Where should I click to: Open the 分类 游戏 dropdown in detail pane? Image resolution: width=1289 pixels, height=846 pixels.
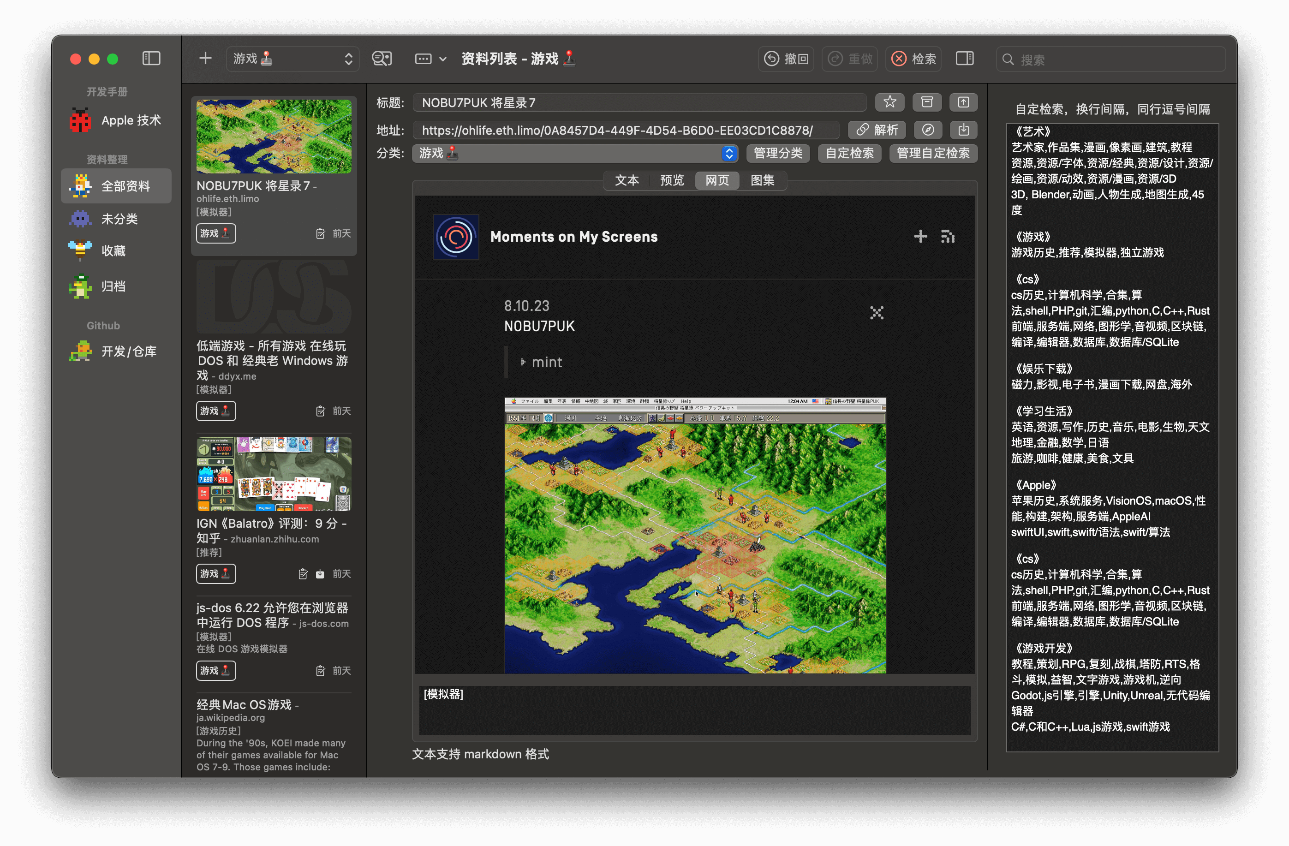(575, 153)
